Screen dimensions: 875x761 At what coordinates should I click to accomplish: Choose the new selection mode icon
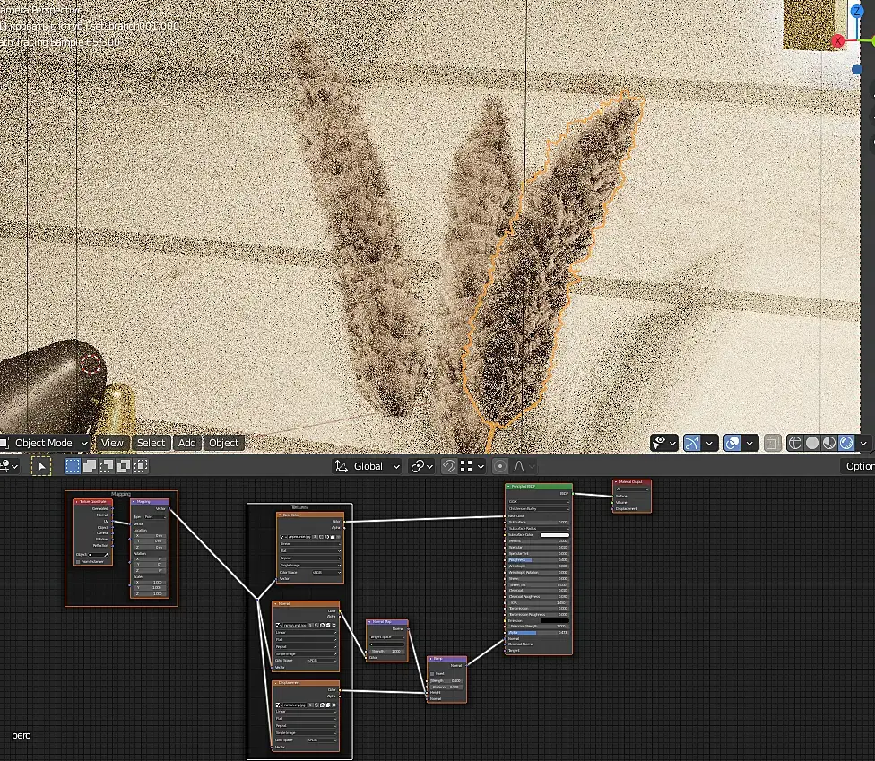pos(72,466)
